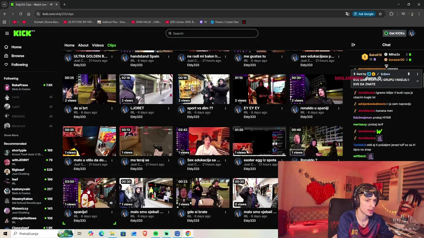Open the hamburger menu next to KICK logo
Viewport: 424px width, 238px height.
click(x=7, y=33)
